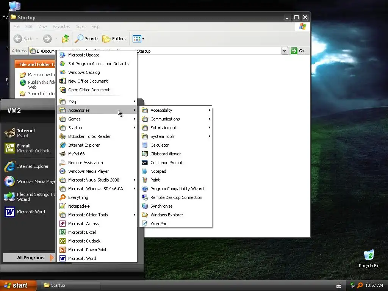The height and width of the screenshot is (291, 388).
Task: Click the Go button beside address bar
Action: [298, 51]
